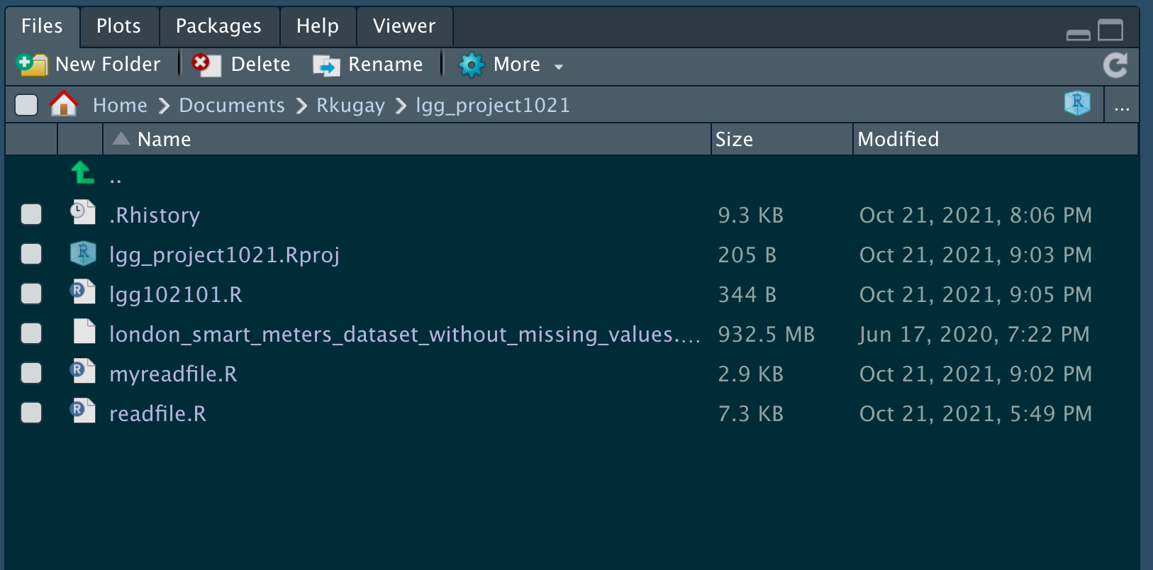Click the New Folder button label
This screenshot has height=570, width=1153.
[x=108, y=65]
